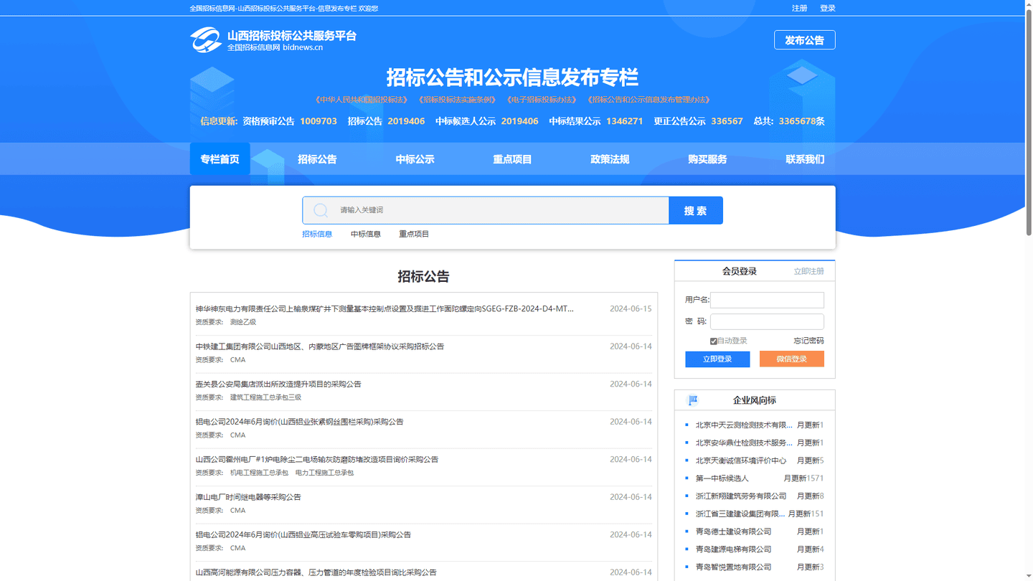Open the 联系我们 tab
The width and height of the screenshot is (1033, 581).
pos(805,159)
